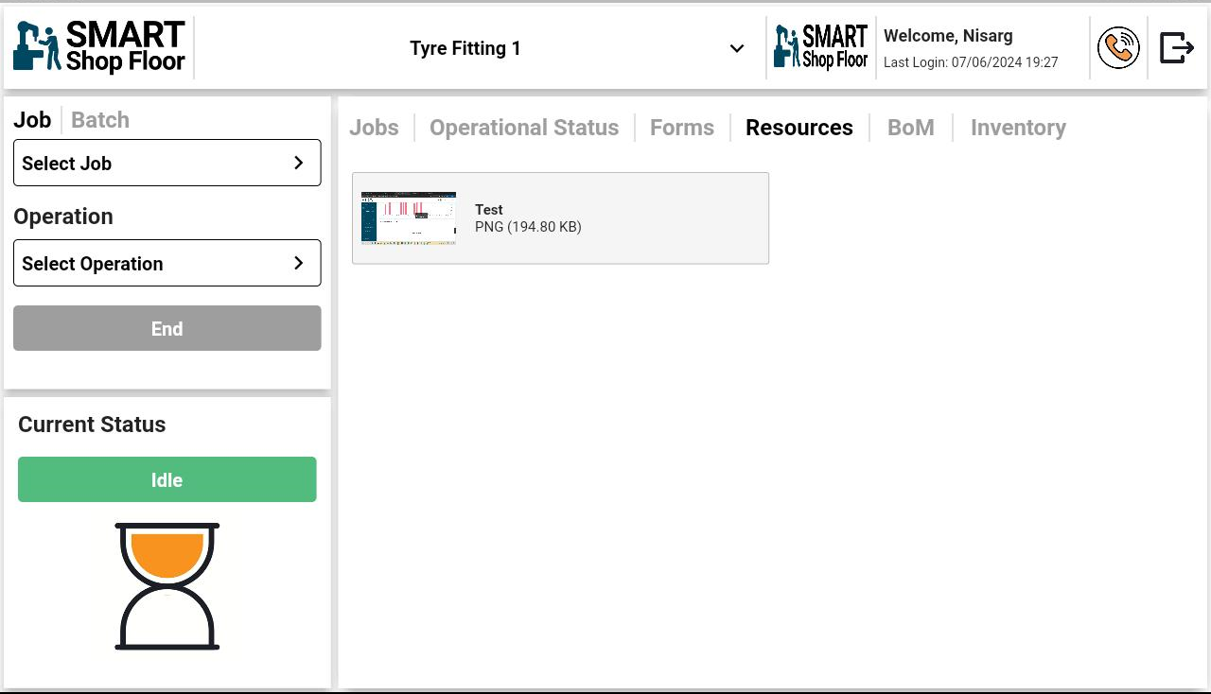Viewport: 1211px width, 694px height.
Task: Expand the Tyre Fitting 1 workstation dropdown
Action: click(x=736, y=48)
